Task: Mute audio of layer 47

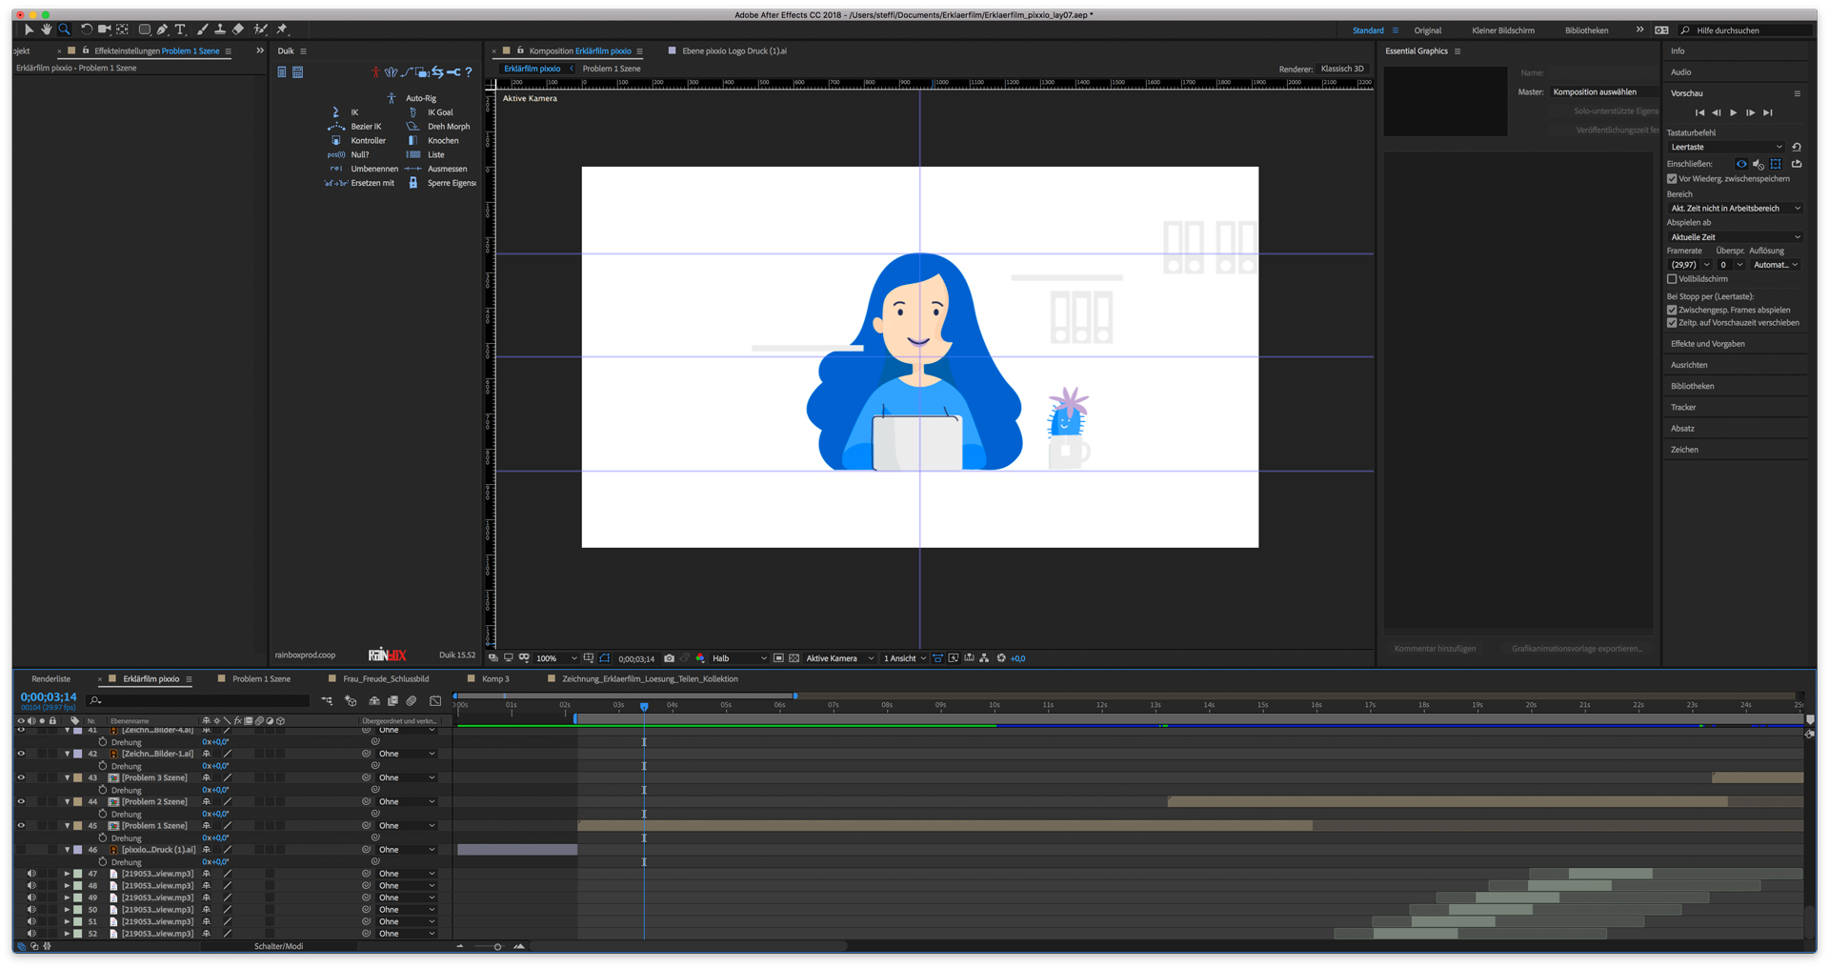Action: pyautogui.click(x=31, y=874)
